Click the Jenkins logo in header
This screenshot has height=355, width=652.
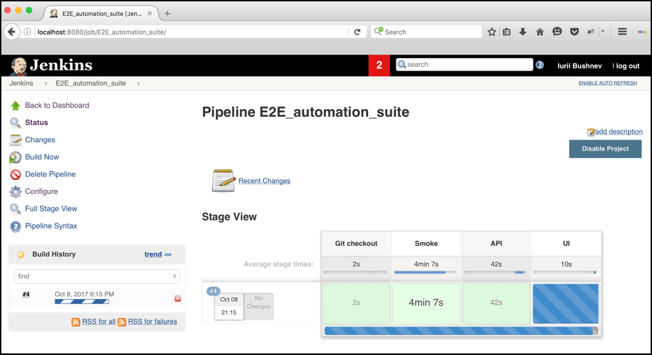pyautogui.click(x=51, y=66)
